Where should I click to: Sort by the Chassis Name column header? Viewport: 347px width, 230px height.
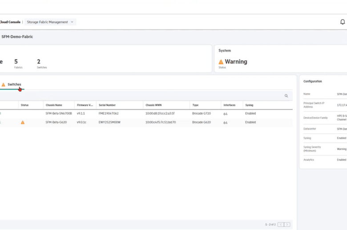click(54, 105)
